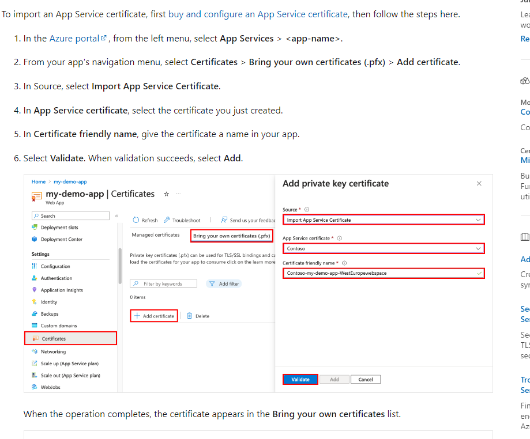Click the disabled Add button

(x=334, y=379)
